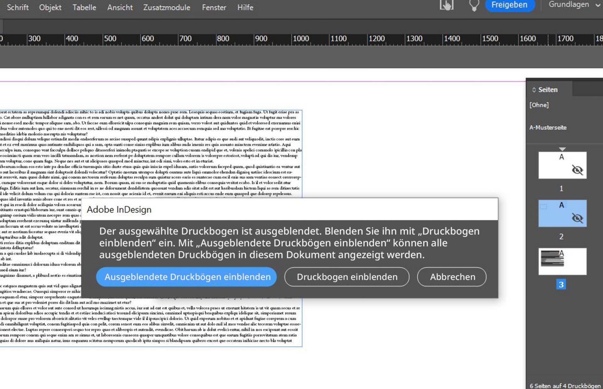Select the [Ohne] master entry

(x=539, y=105)
